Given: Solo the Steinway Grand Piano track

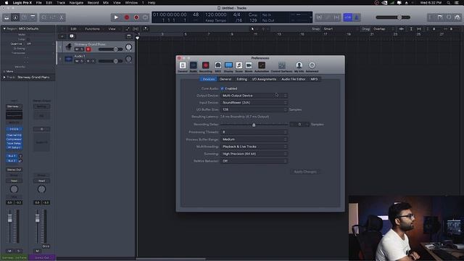Looking at the screenshot, I should (x=82, y=49).
